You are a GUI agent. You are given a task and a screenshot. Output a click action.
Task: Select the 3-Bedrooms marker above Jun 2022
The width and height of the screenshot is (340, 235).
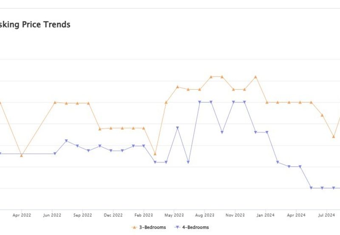[x=55, y=102]
